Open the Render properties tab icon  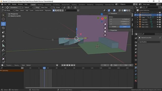click(136, 42)
